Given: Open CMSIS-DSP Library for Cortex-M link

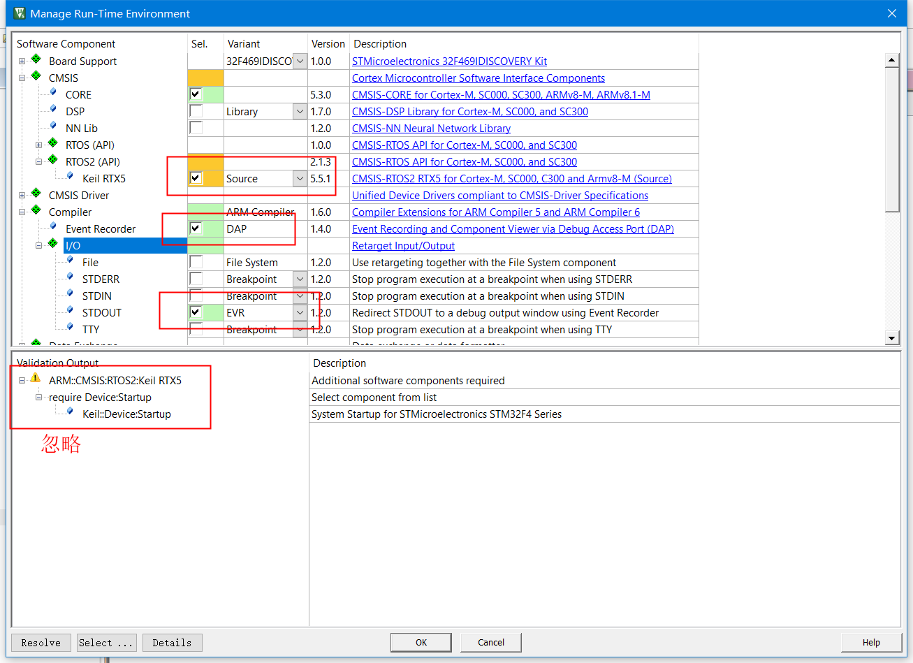Looking at the screenshot, I should coord(470,112).
